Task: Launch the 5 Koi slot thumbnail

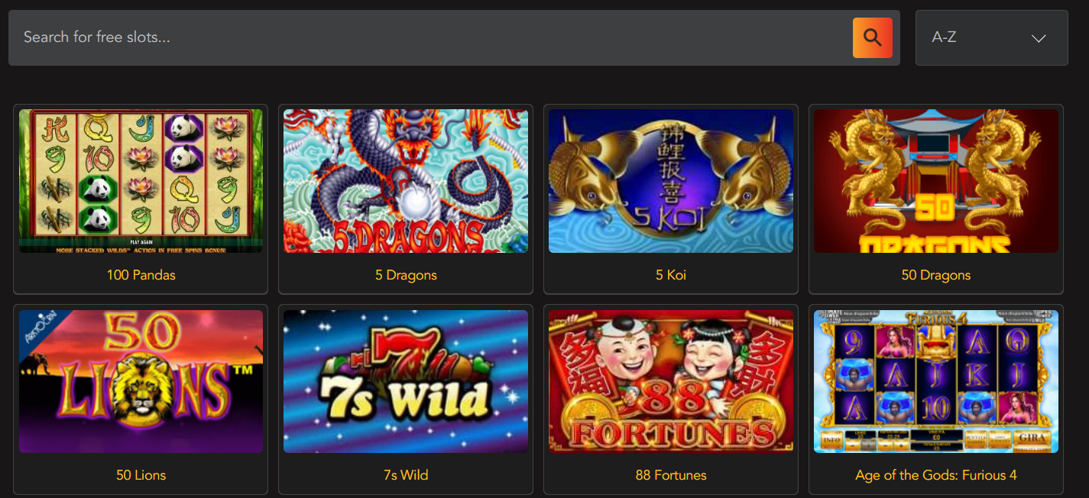Action: point(671,181)
